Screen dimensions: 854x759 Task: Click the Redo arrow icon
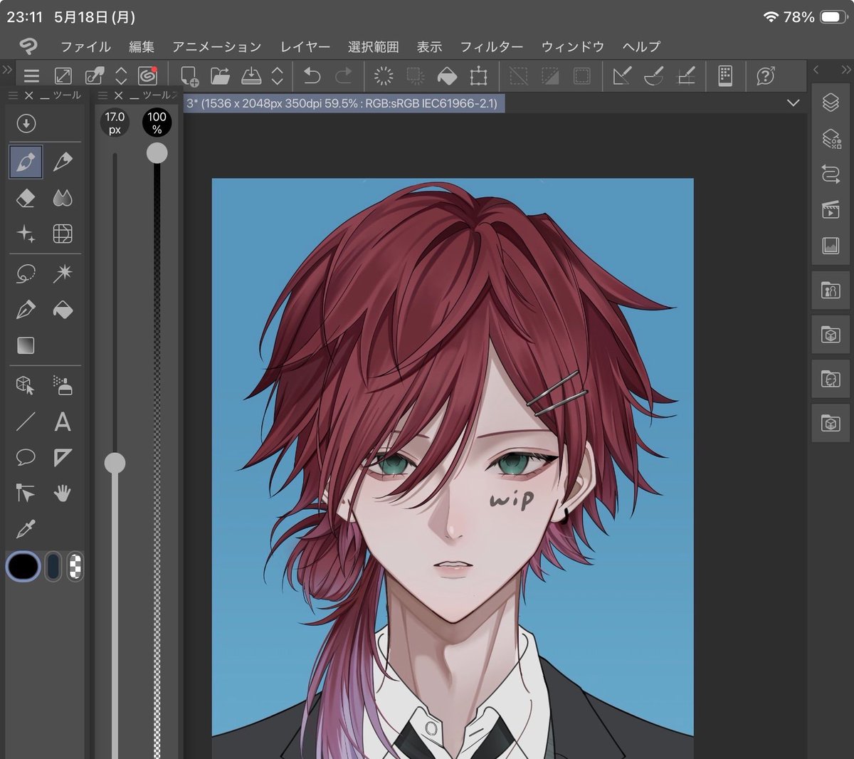344,75
